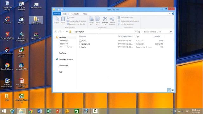Select Favoritos in navigation pane
203x114 pixels.
62,37
